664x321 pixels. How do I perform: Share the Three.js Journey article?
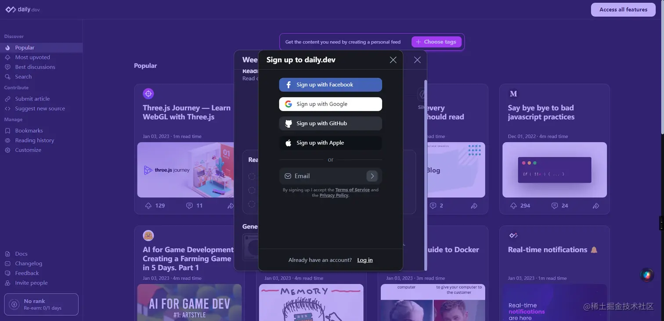[x=231, y=206]
